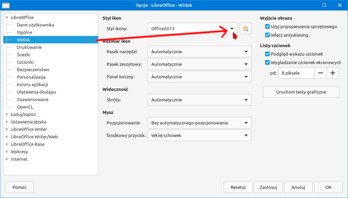Expand the LibreOffice Base tree node
Viewport: 348px width, 198px height.
click(7, 144)
